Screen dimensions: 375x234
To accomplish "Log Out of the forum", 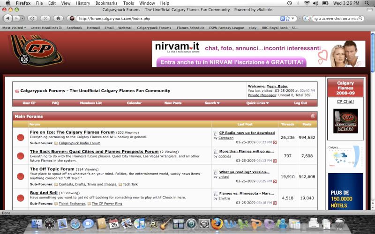I will pos(300,103).
